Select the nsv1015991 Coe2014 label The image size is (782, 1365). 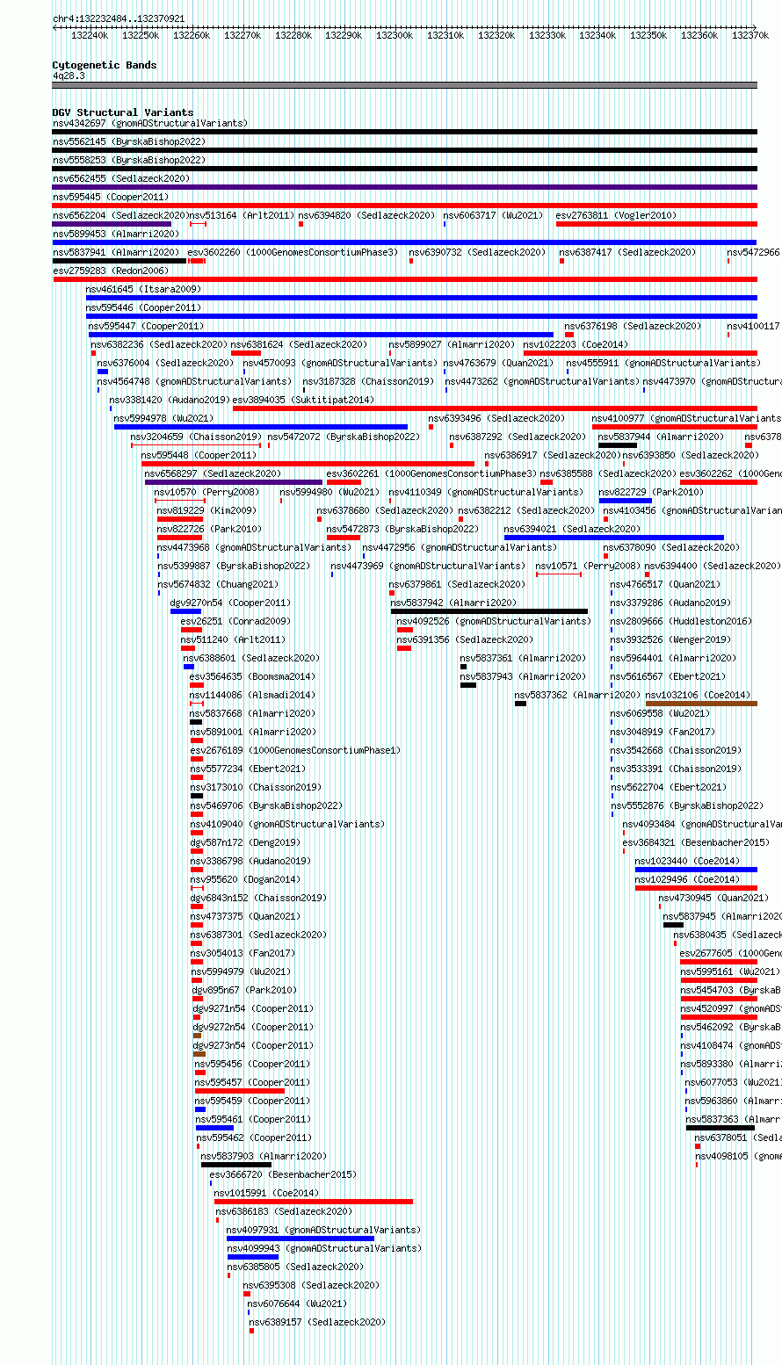point(267,1193)
